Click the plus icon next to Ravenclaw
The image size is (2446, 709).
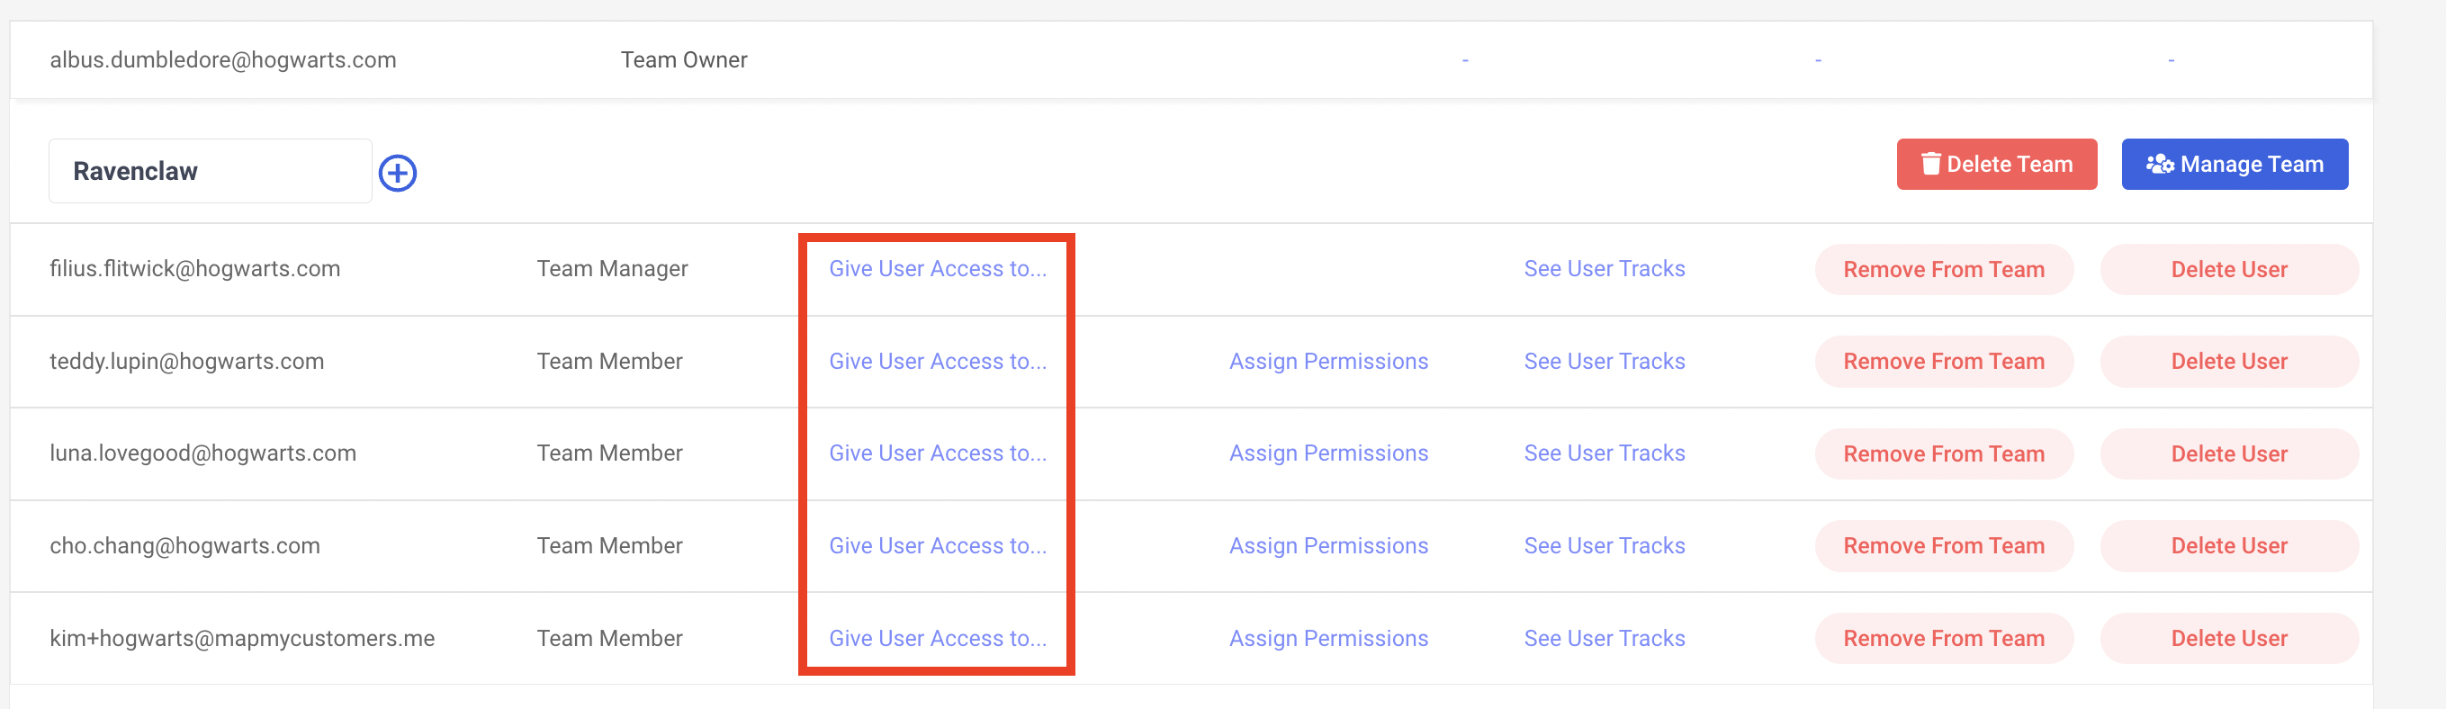398,173
